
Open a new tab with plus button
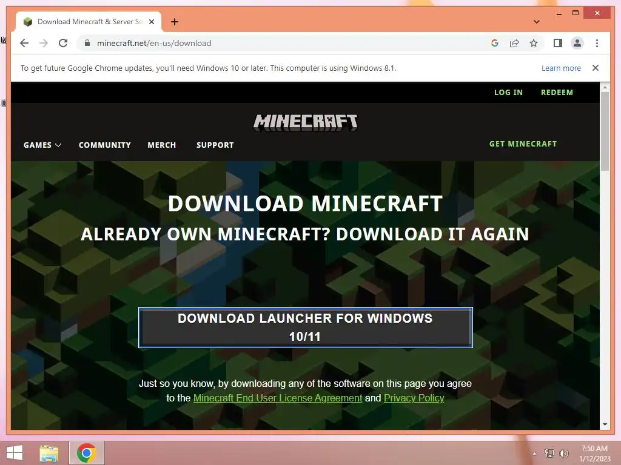tap(175, 22)
